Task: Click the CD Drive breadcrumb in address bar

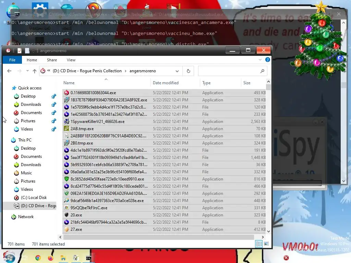Action: (87, 71)
